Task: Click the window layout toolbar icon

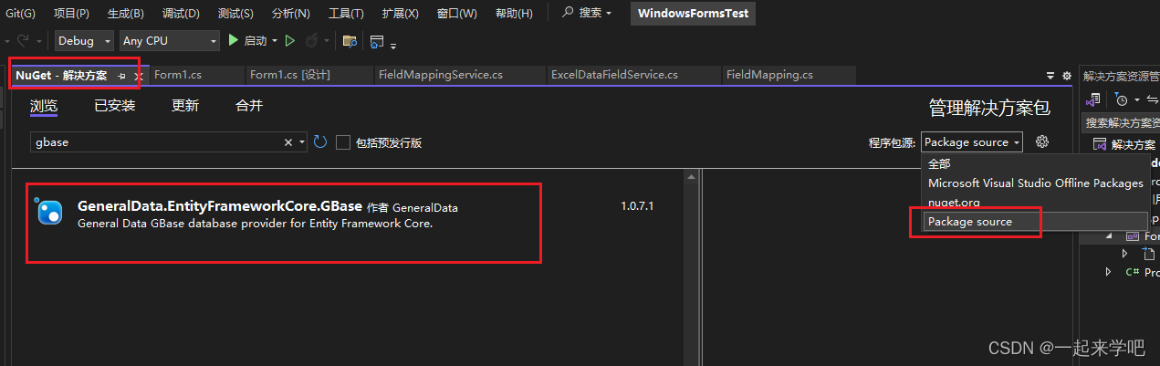Action: click(x=377, y=40)
